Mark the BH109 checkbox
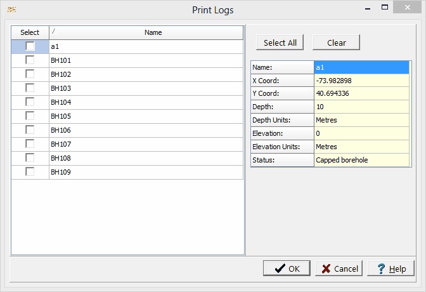 30,172
